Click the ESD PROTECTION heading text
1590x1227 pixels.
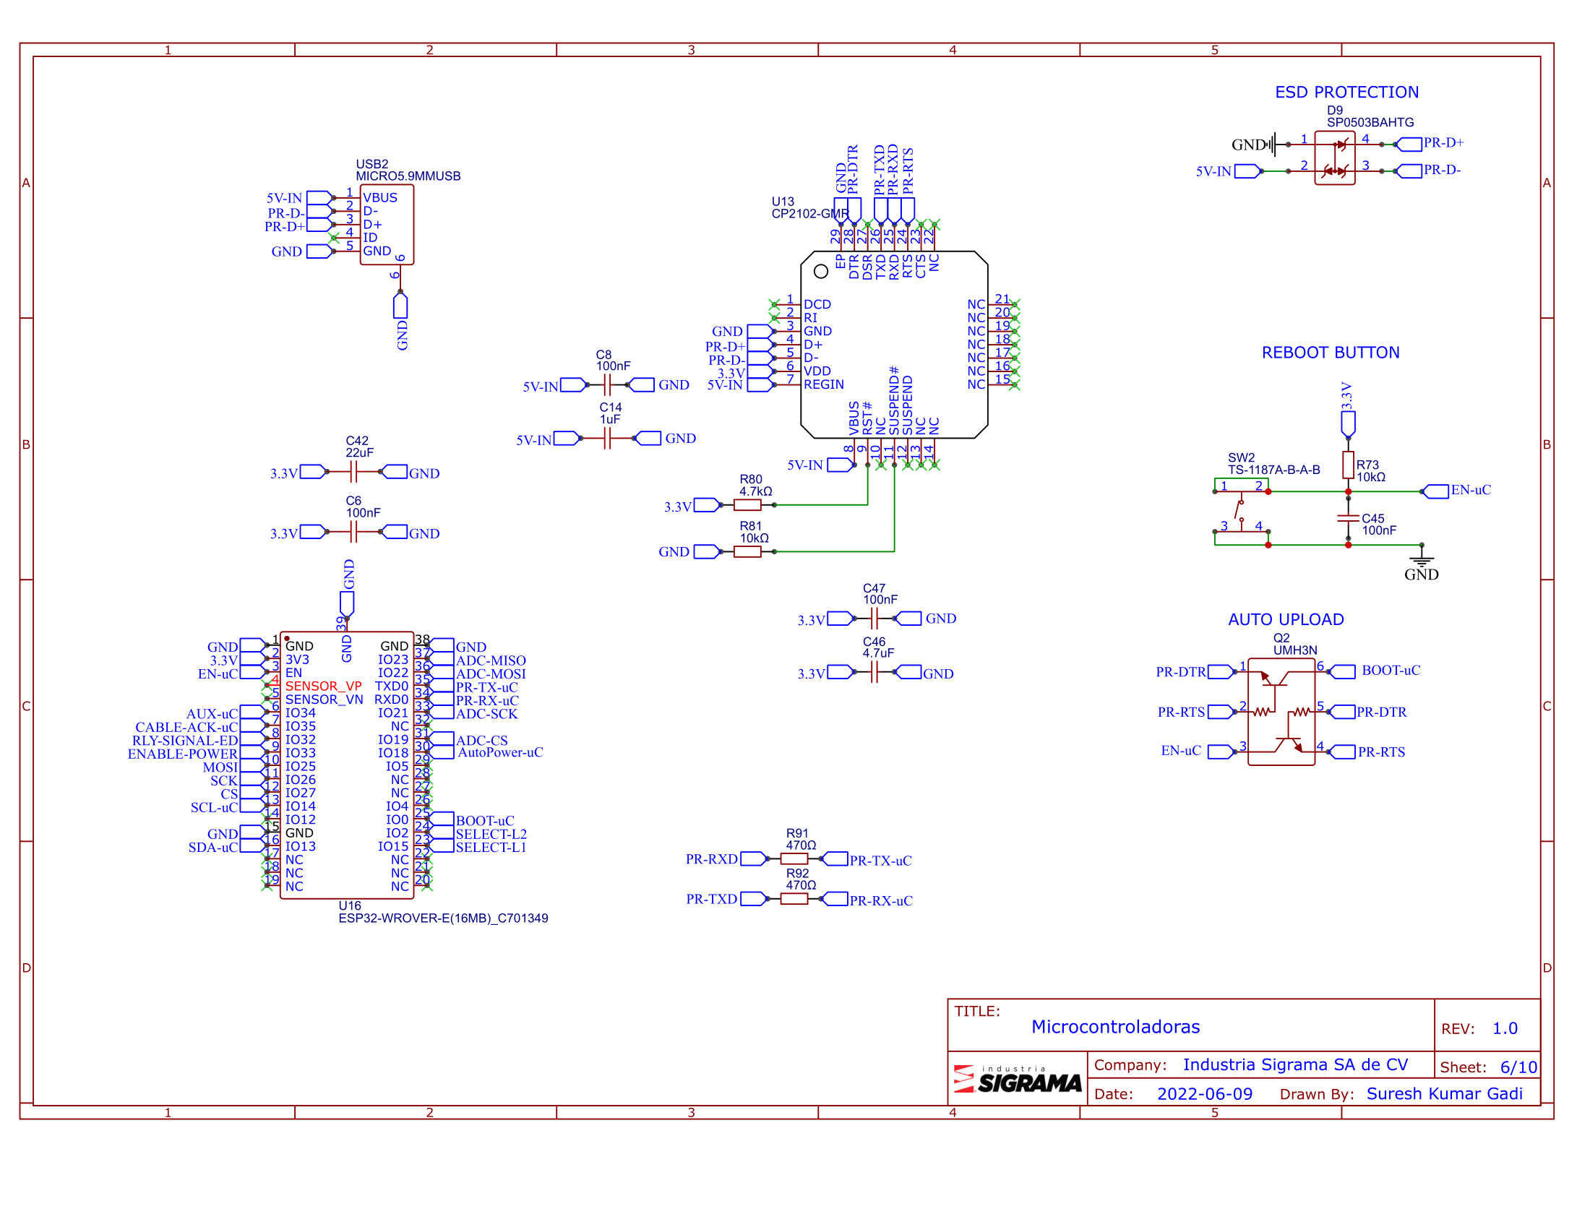(x=1346, y=92)
